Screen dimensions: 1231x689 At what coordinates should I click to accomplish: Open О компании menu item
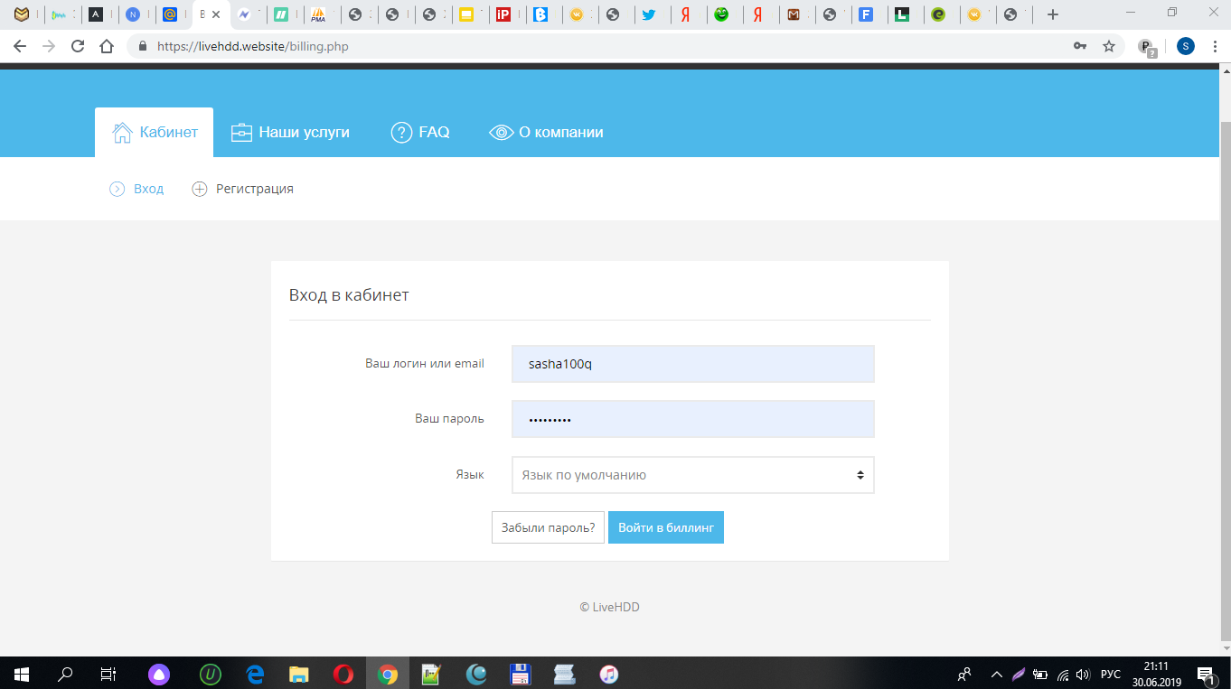pyautogui.click(x=560, y=133)
